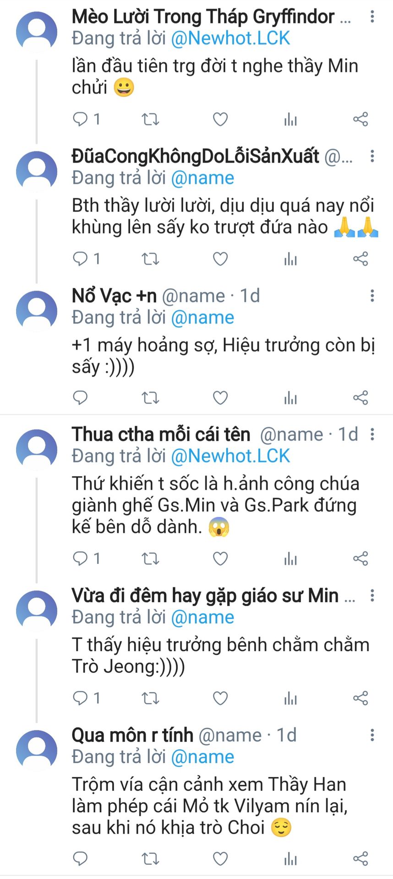Share the Thua ctha mỗi cái tên tweet
The height and width of the screenshot is (879, 393).
360,559
